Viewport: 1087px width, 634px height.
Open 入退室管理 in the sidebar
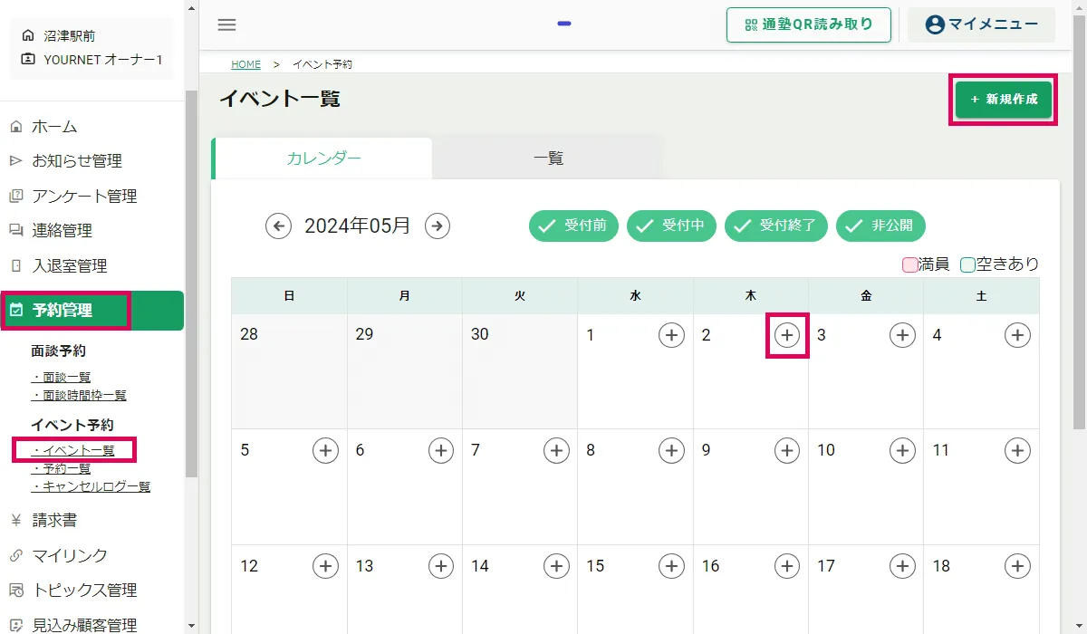click(91, 265)
